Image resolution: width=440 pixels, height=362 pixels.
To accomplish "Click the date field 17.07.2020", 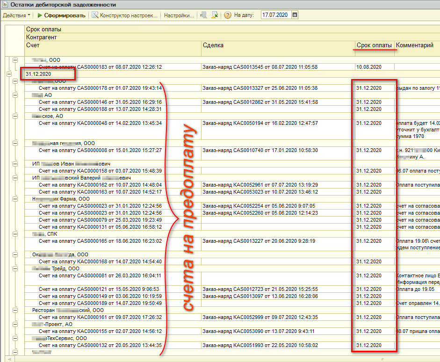I will click(x=276, y=15).
